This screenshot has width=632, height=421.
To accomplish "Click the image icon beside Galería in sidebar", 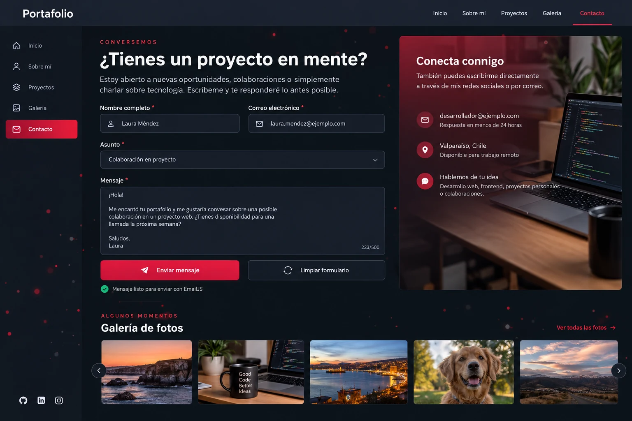I will (x=16, y=108).
